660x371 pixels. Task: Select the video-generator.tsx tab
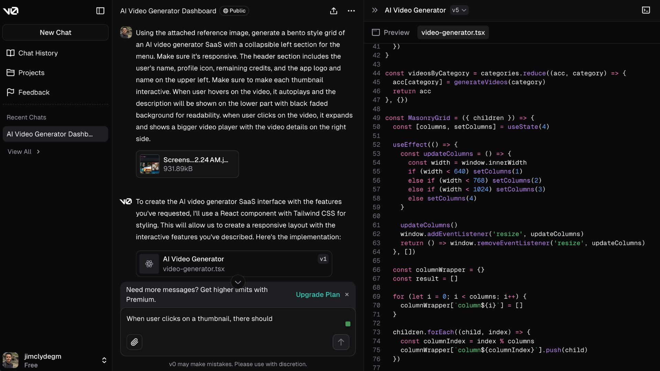(x=453, y=33)
